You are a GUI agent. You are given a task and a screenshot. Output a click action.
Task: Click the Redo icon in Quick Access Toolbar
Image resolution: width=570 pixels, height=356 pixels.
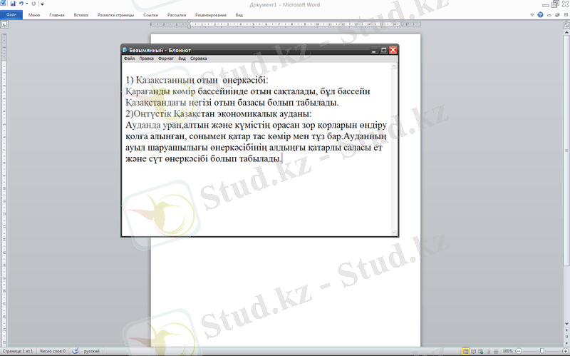tap(33, 4)
